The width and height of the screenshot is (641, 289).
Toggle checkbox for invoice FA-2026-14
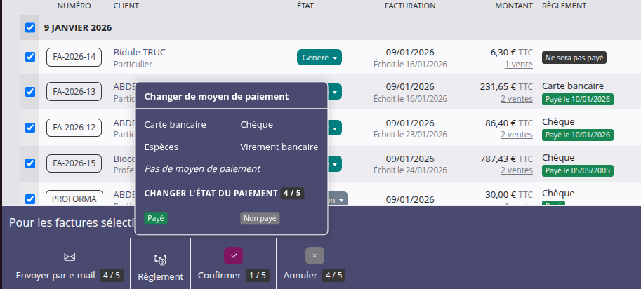[29, 58]
